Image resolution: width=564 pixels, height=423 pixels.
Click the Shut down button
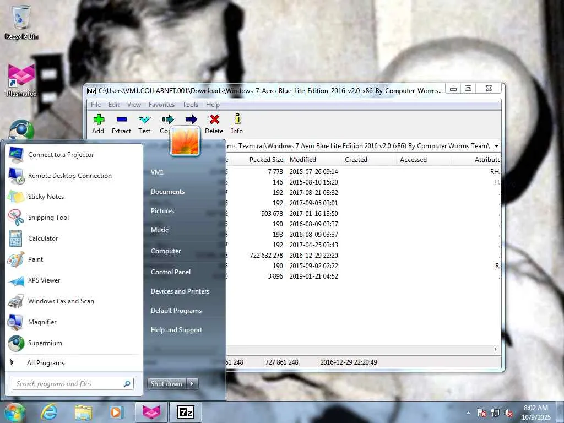pos(167,384)
